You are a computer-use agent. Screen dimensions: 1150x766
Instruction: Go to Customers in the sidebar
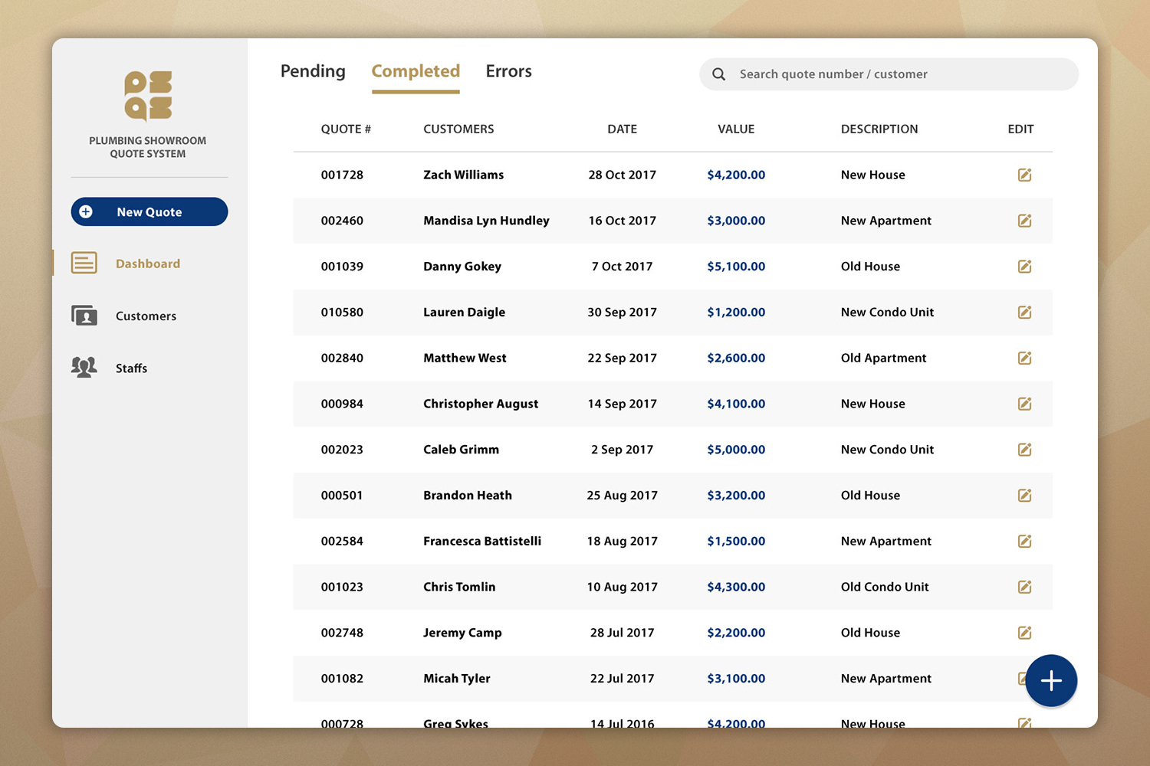click(x=146, y=316)
